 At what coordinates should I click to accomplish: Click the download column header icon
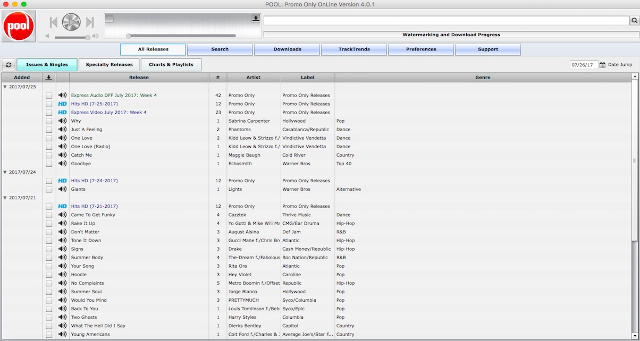tap(49, 78)
